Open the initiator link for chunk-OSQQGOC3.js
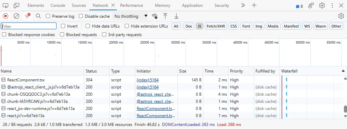Image resolution: width=347 pixels, height=129 pixels. pyautogui.click(x=155, y=94)
